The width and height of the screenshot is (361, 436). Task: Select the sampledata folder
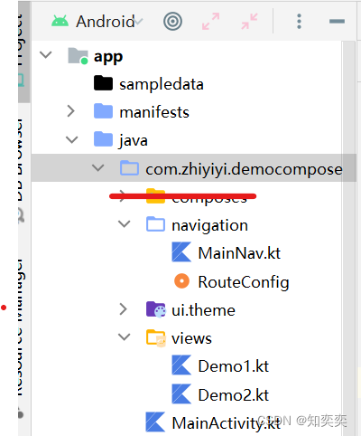149,83
